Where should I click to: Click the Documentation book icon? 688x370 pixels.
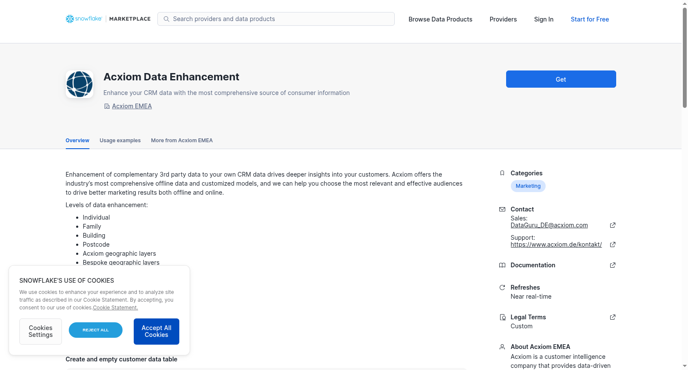click(x=502, y=265)
